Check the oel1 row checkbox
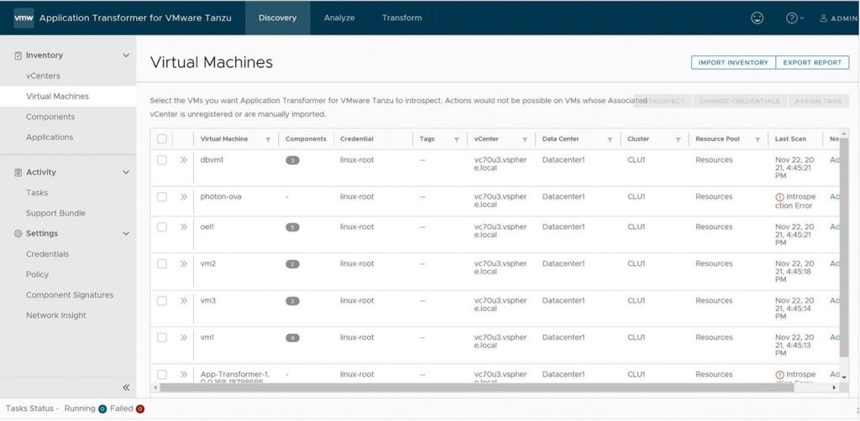Viewport: 860px width, 421px height. pos(162,226)
